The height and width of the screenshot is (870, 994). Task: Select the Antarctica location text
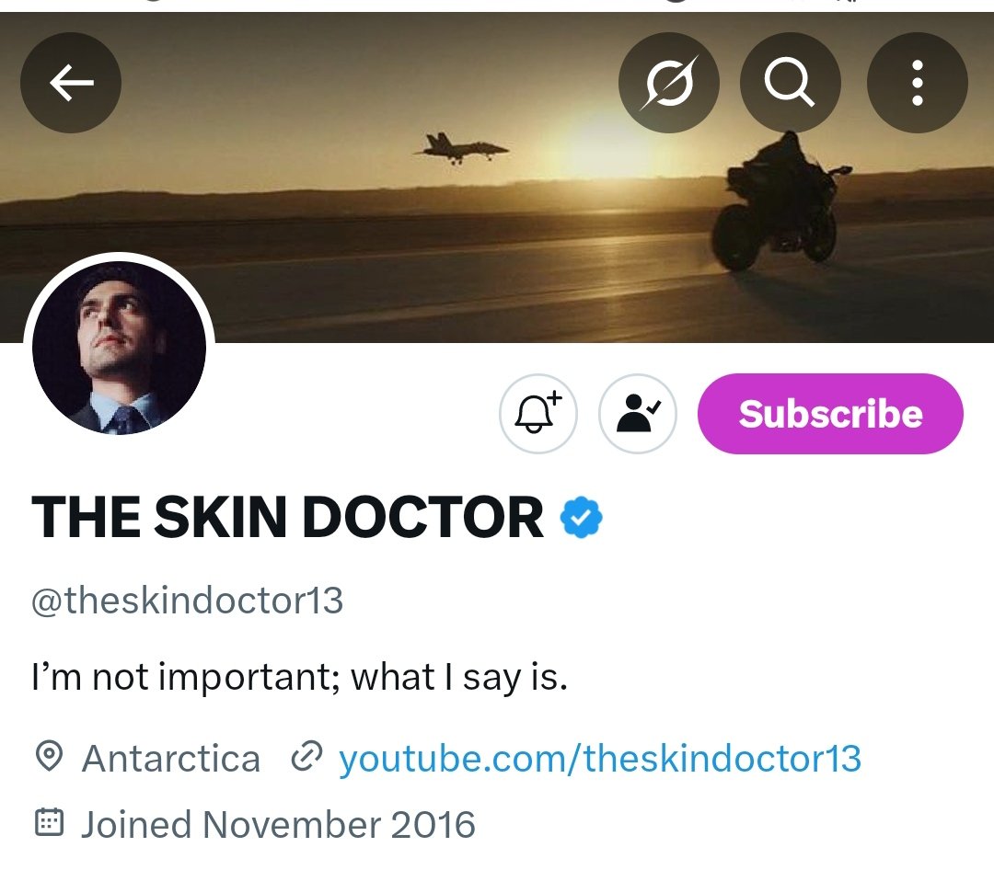click(x=171, y=759)
